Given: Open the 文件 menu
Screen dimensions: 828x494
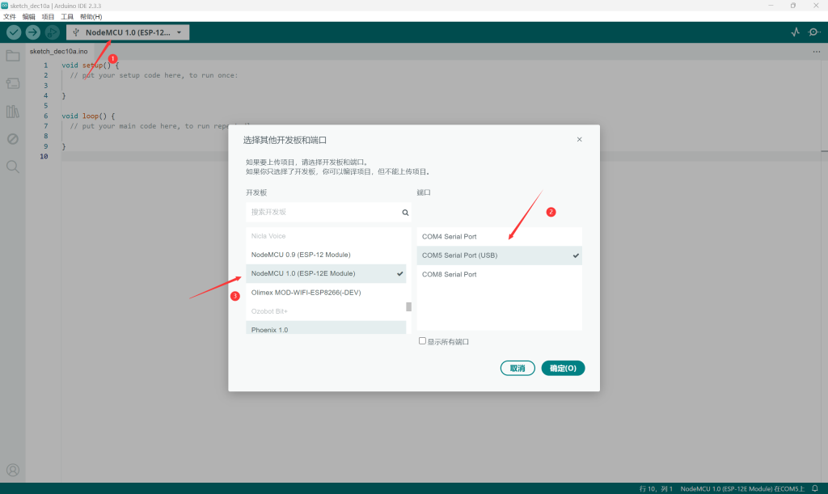Looking at the screenshot, I should [x=10, y=17].
